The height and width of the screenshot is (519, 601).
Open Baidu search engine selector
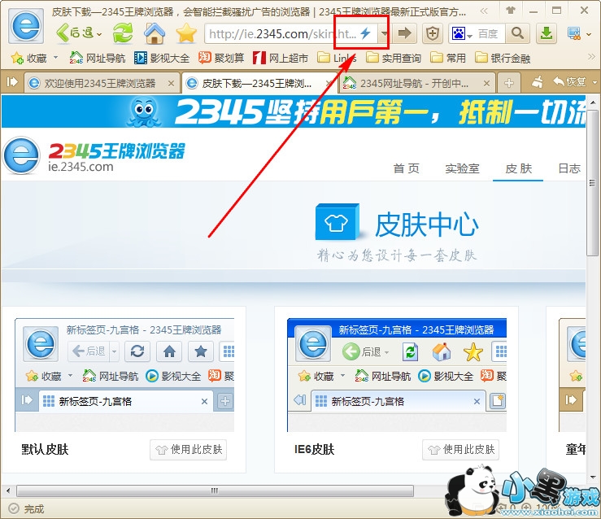(x=461, y=33)
